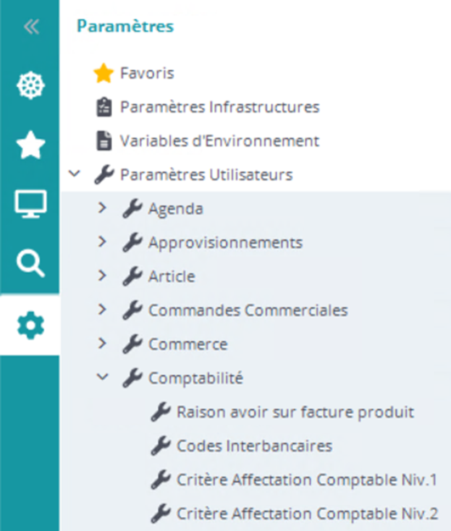
Task: Open the ship wheel navigation icon
Action: coord(30,86)
